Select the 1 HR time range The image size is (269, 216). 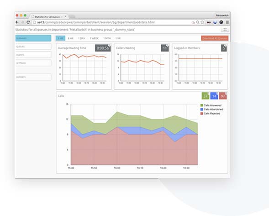60,38
